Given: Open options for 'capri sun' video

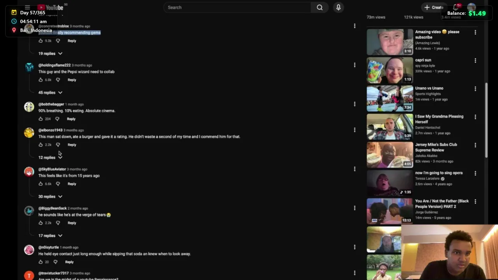Looking at the screenshot, I should click(475, 61).
